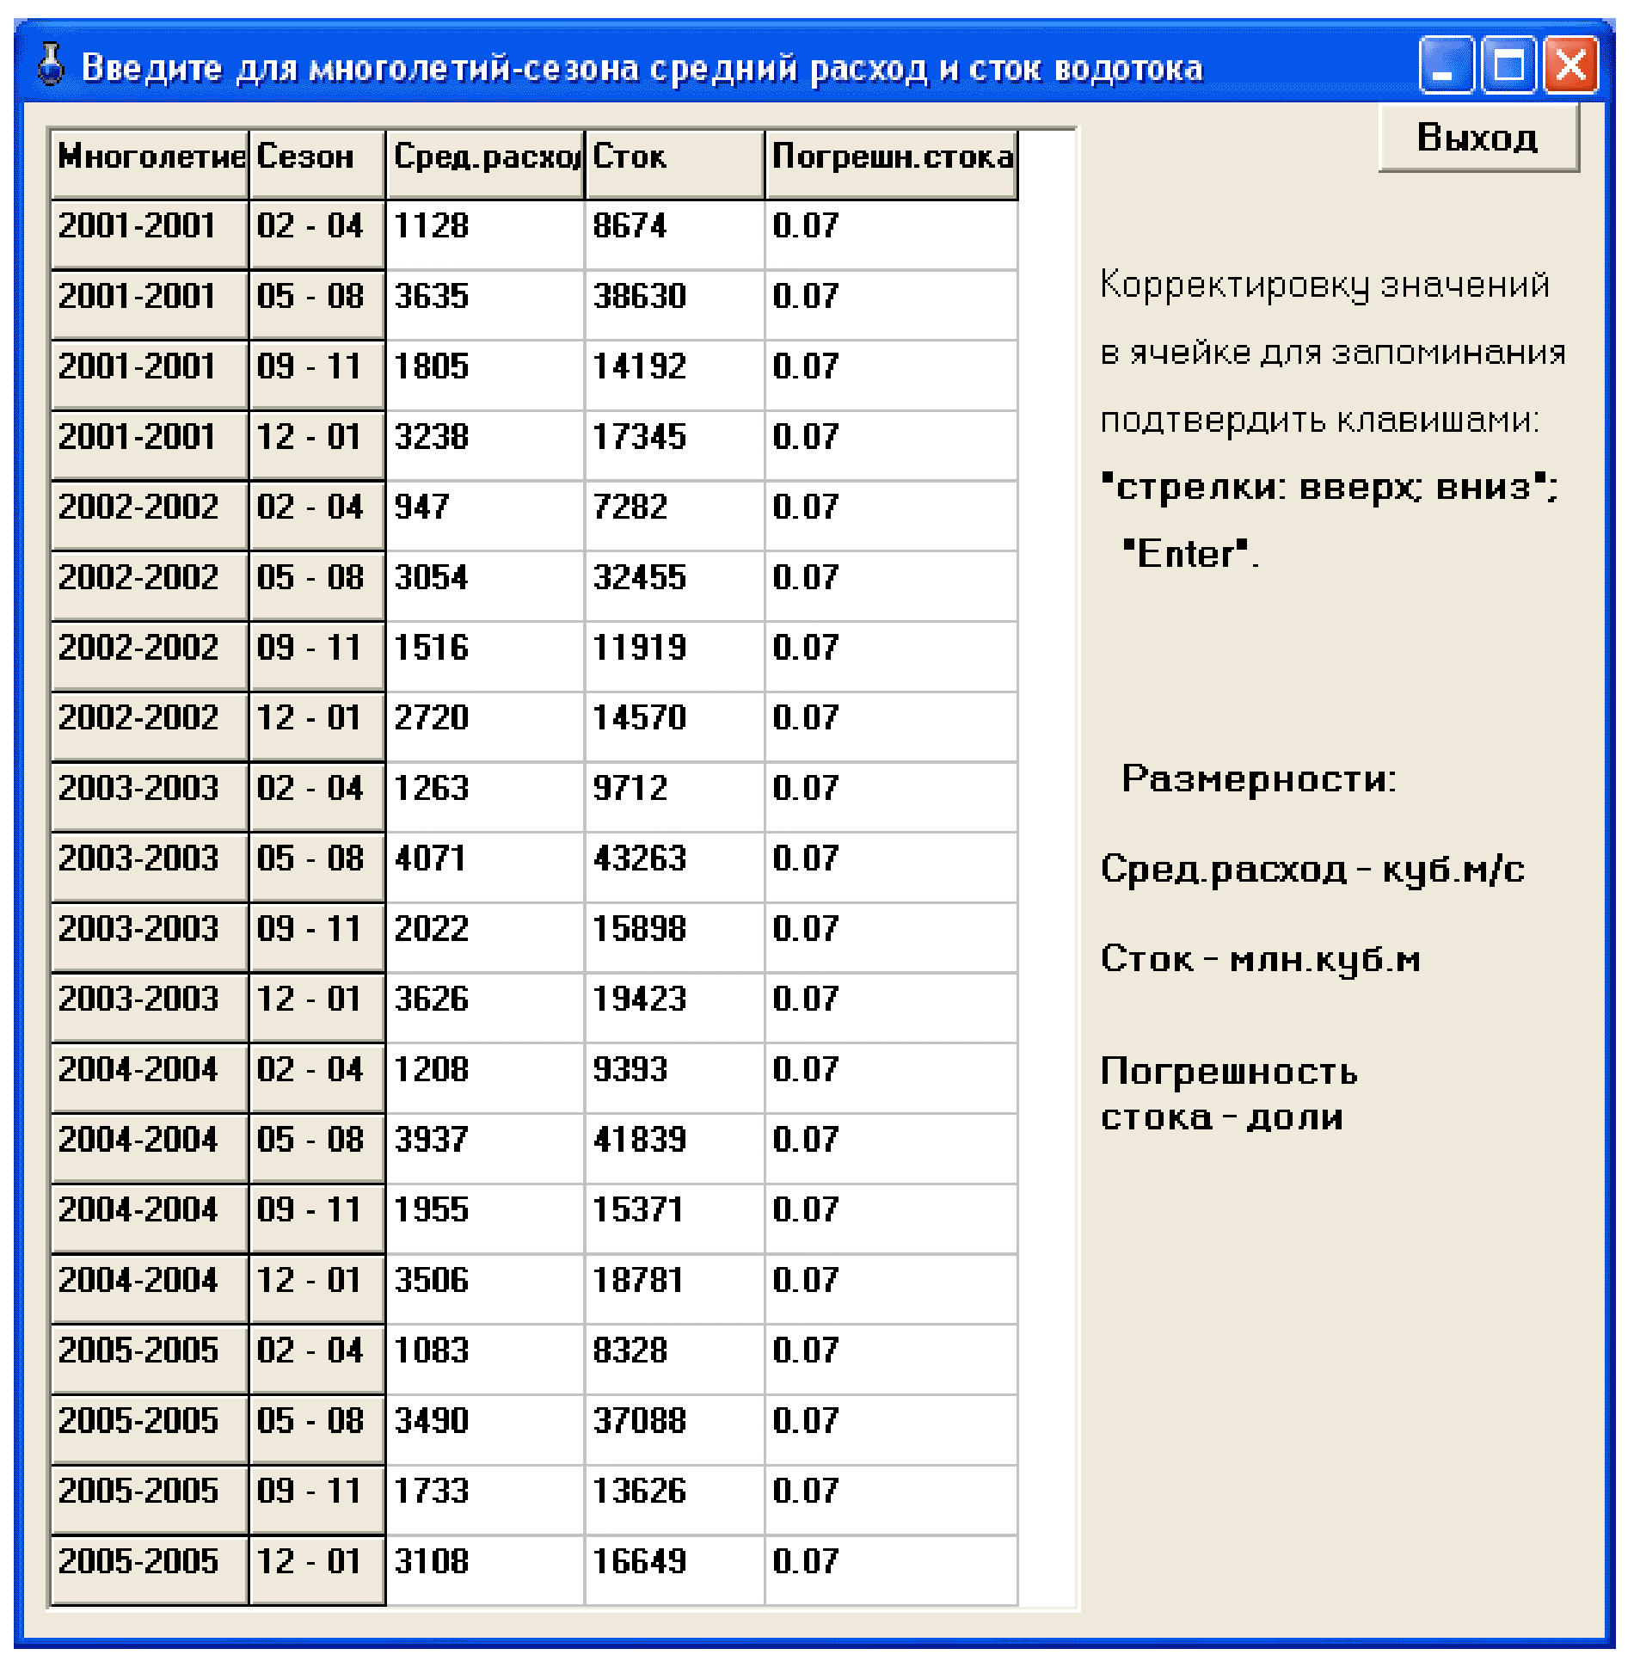
Task: Edit runoff cell 8674
Action: tap(674, 235)
